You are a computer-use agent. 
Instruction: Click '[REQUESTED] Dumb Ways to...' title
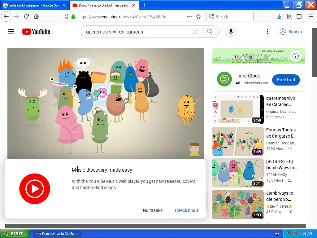click(282, 165)
